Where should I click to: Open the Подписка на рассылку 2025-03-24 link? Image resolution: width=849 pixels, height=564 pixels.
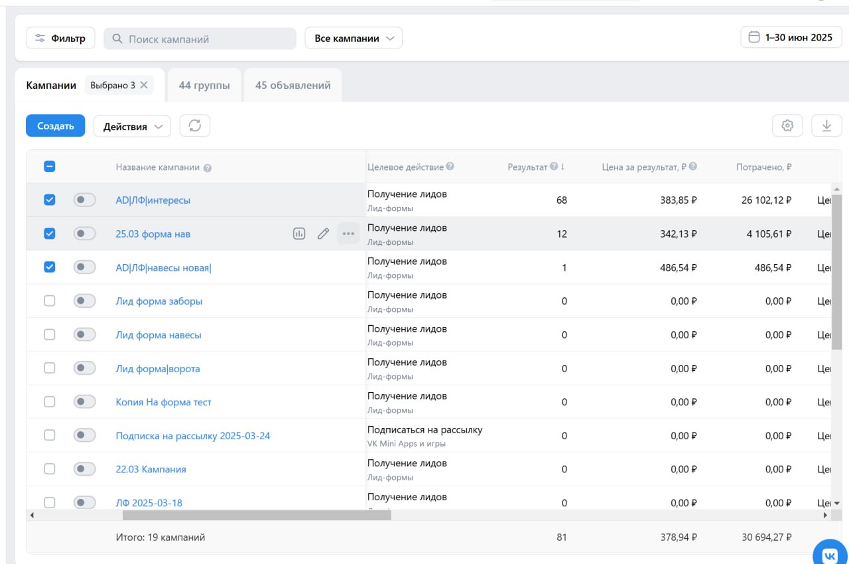point(193,436)
